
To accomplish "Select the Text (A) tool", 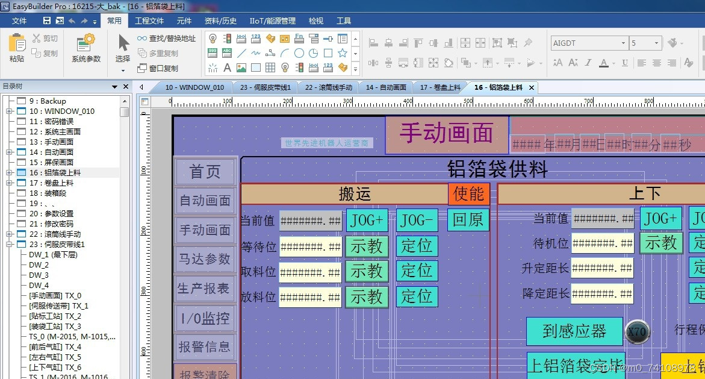I will 228,67.
